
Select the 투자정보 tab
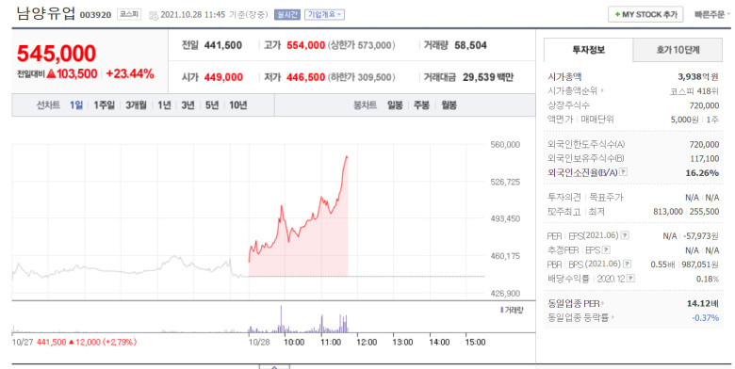click(588, 50)
